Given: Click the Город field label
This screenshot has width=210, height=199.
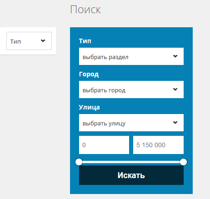Looking at the screenshot, I should click(89, 75).
